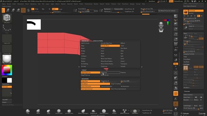Toggle the Persp icon in right shelf

[176, 44]
